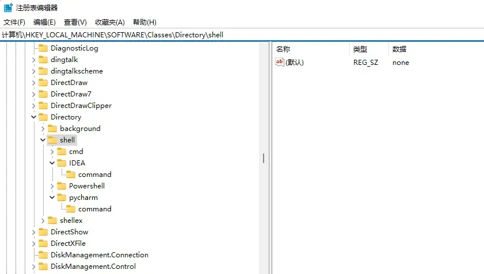Click the folder icon beside DiskManagement.Connection
Viewport: 484px width, 274px height.
click(x=43, y=255)
